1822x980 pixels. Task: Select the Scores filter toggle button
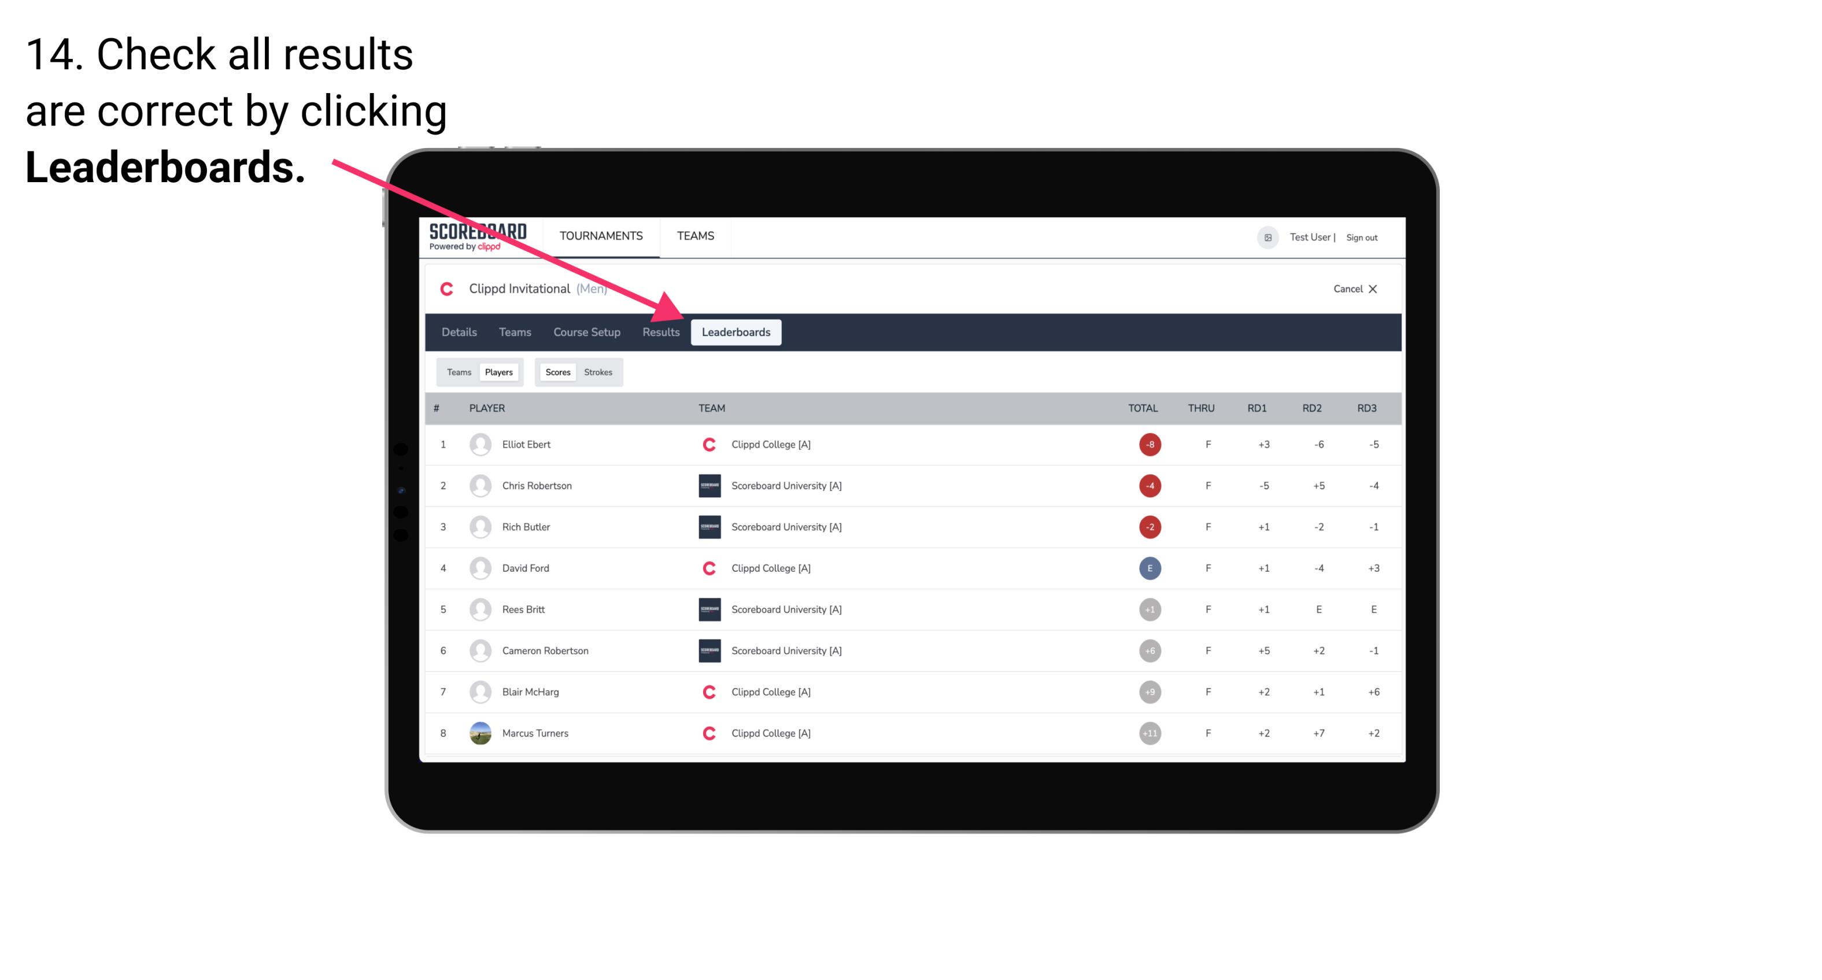click(556, 372)
